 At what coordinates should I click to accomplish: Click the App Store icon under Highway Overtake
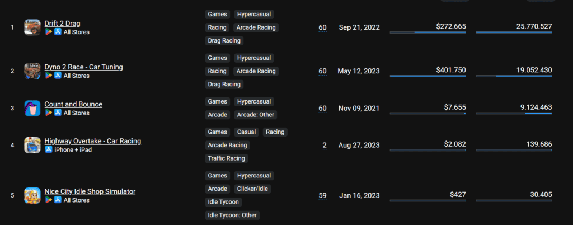point(48,150)
